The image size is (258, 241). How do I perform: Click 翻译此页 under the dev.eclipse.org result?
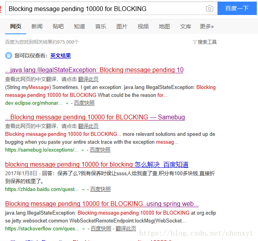point(88,80)
